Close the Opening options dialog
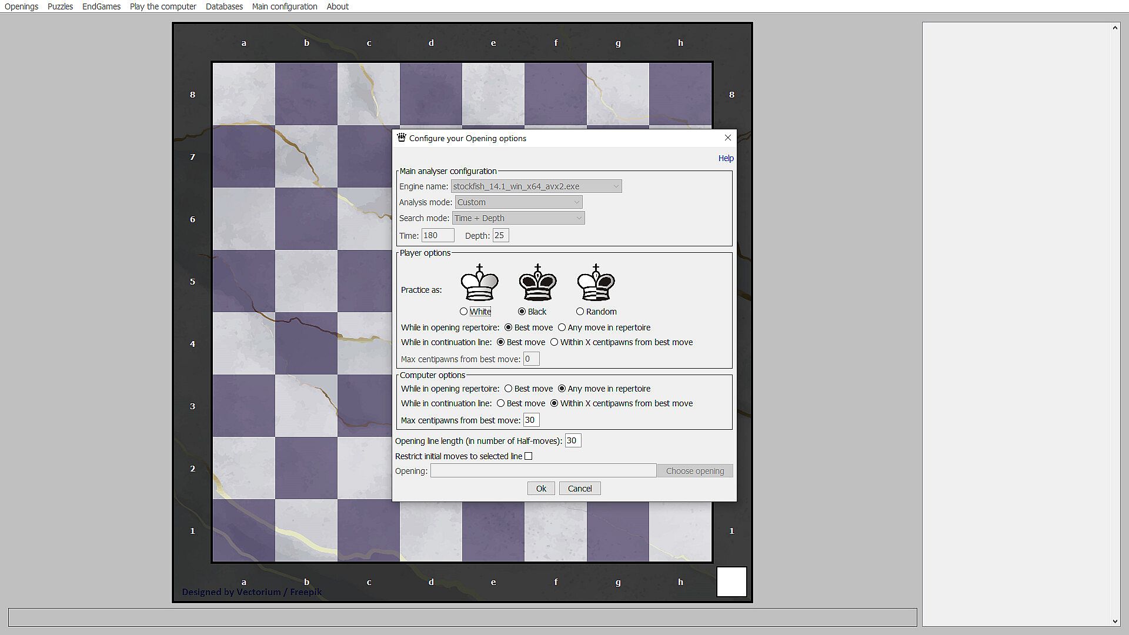The image size is (1129, 635). click(727, 138)
